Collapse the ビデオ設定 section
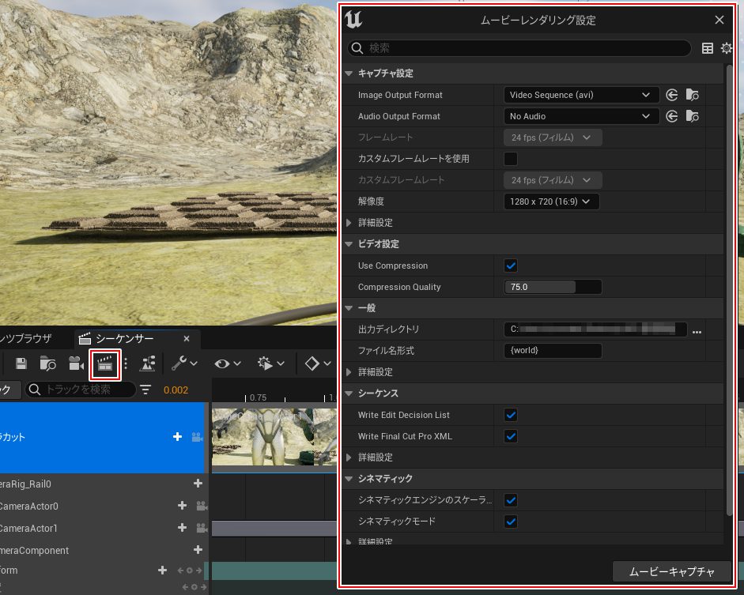This screenshot has width=744, height=595. point(349,244)
